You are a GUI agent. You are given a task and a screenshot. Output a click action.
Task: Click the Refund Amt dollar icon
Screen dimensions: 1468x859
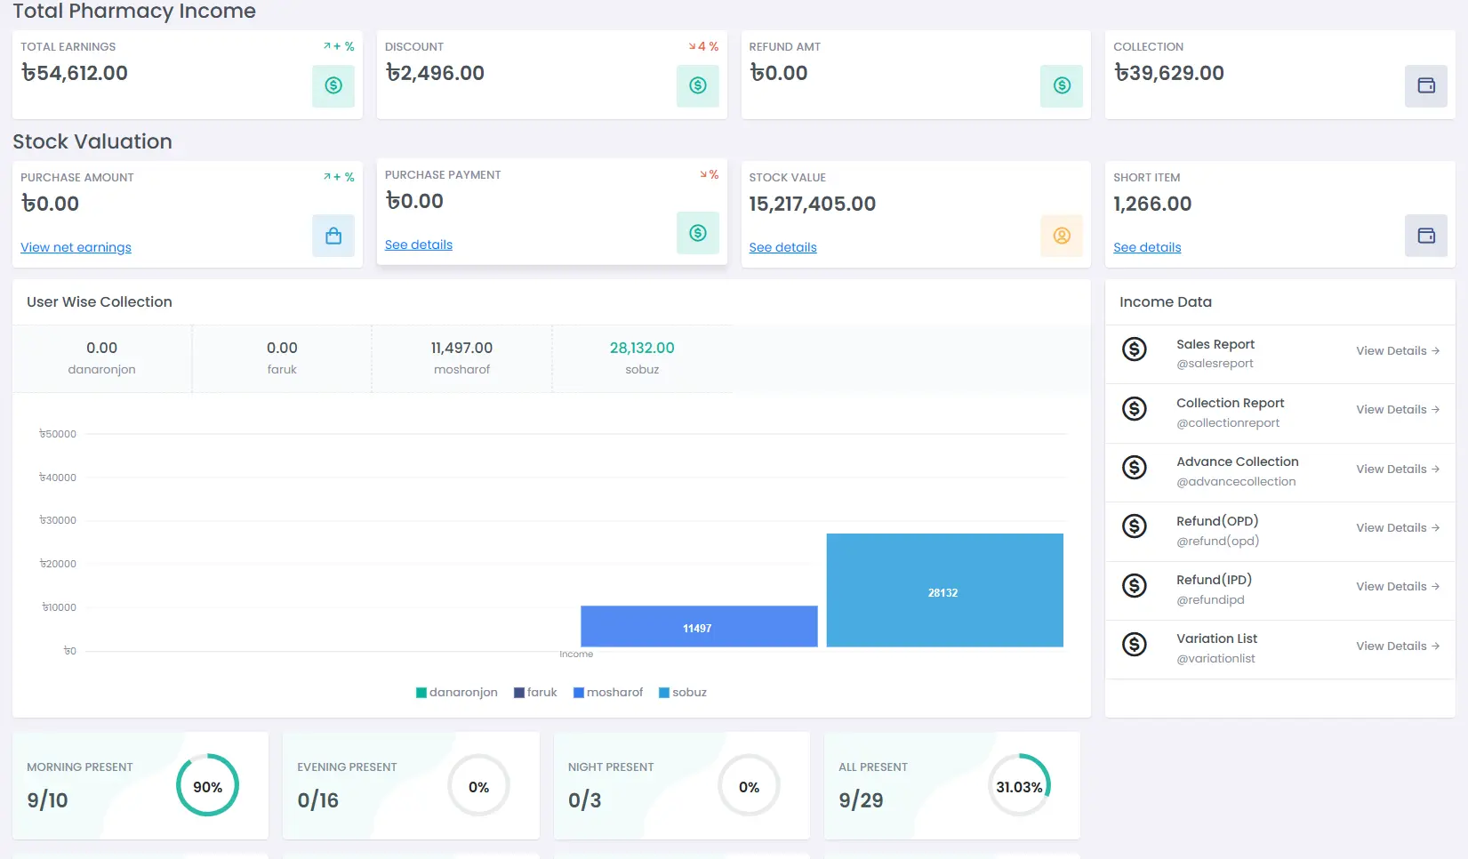click(1062, 85)
